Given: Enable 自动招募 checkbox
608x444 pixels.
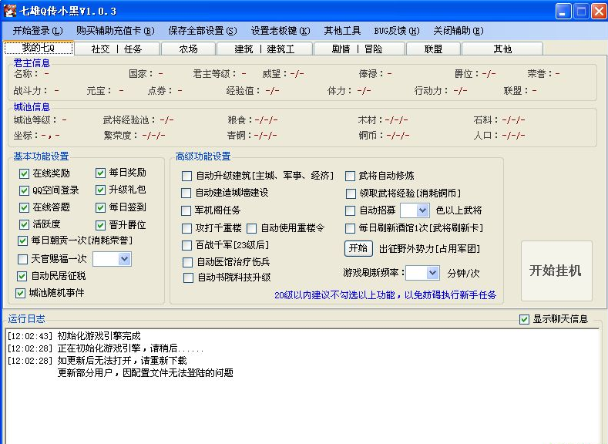Looking at the screenshot, I should 350,210.
